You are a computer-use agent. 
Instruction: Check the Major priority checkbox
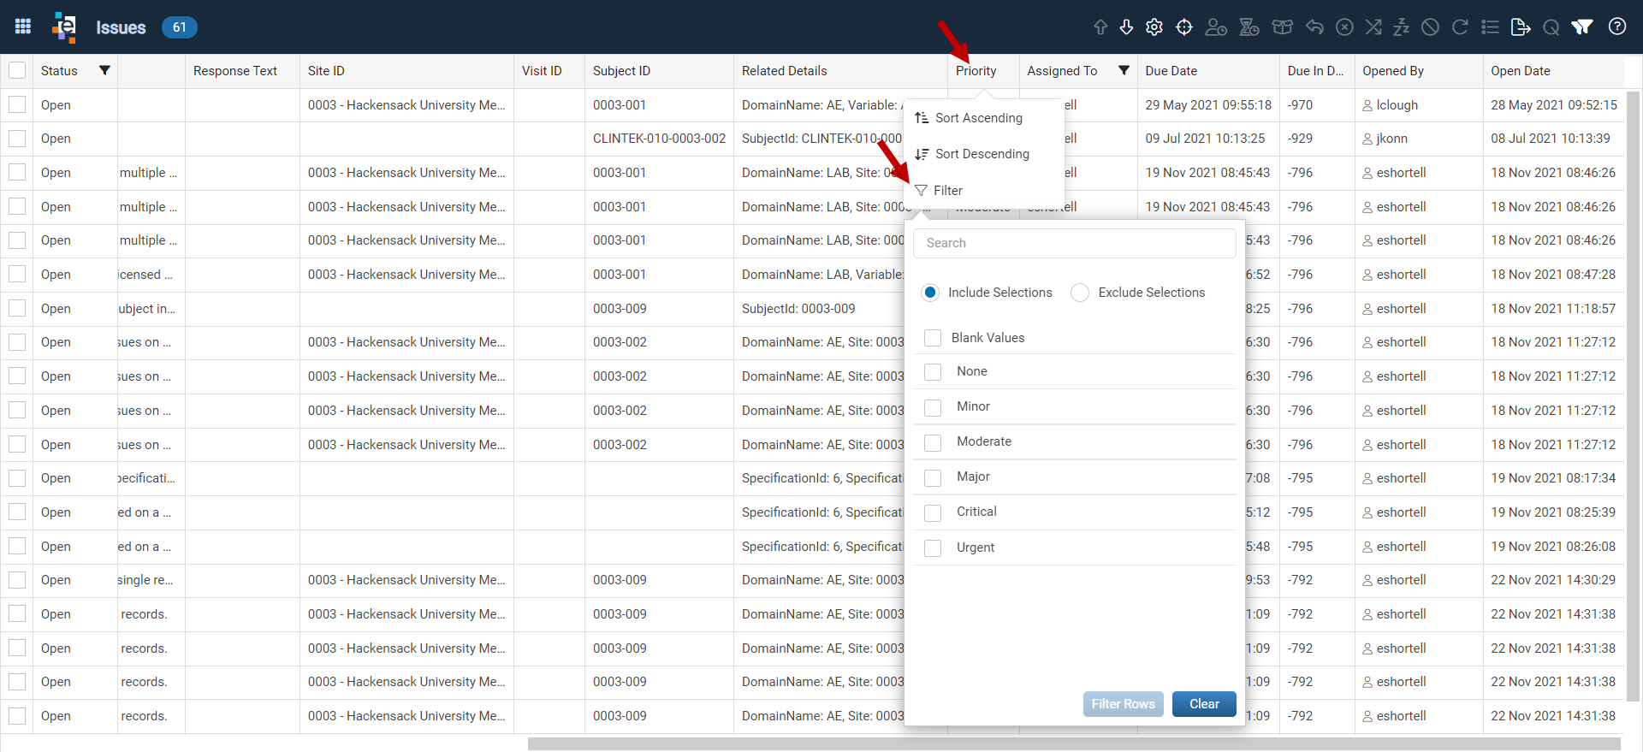point(933,477)
